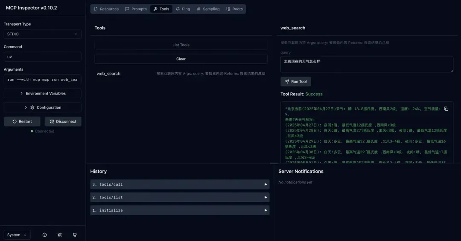Screen dimensions: 461x241
Task: Expand the Configuration section
Action: (x=42, y=108)
